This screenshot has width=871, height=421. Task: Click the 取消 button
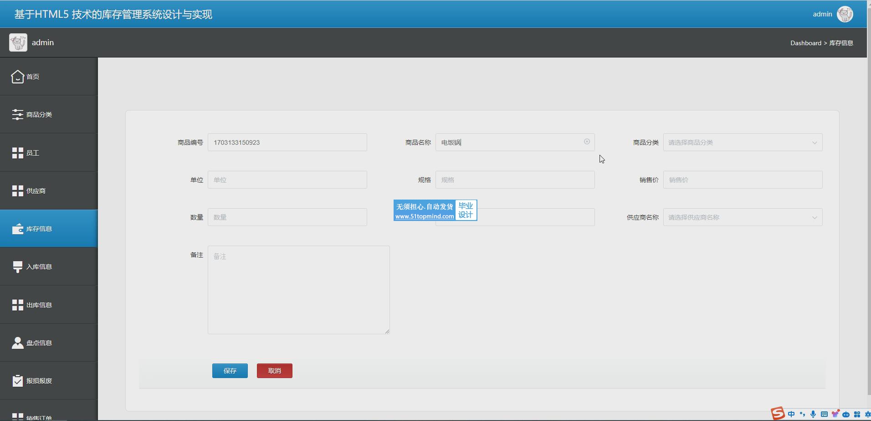275,370
